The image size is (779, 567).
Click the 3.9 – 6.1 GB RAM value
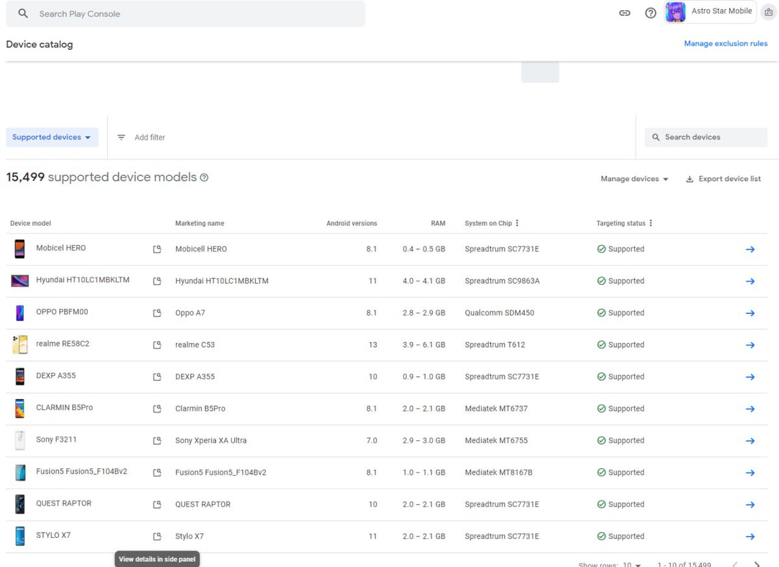424,344
